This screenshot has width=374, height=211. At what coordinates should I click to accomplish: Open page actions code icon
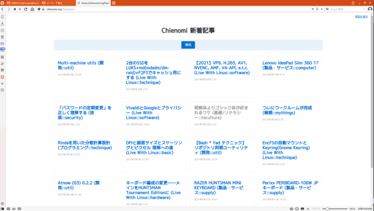(x=308, y=209)
